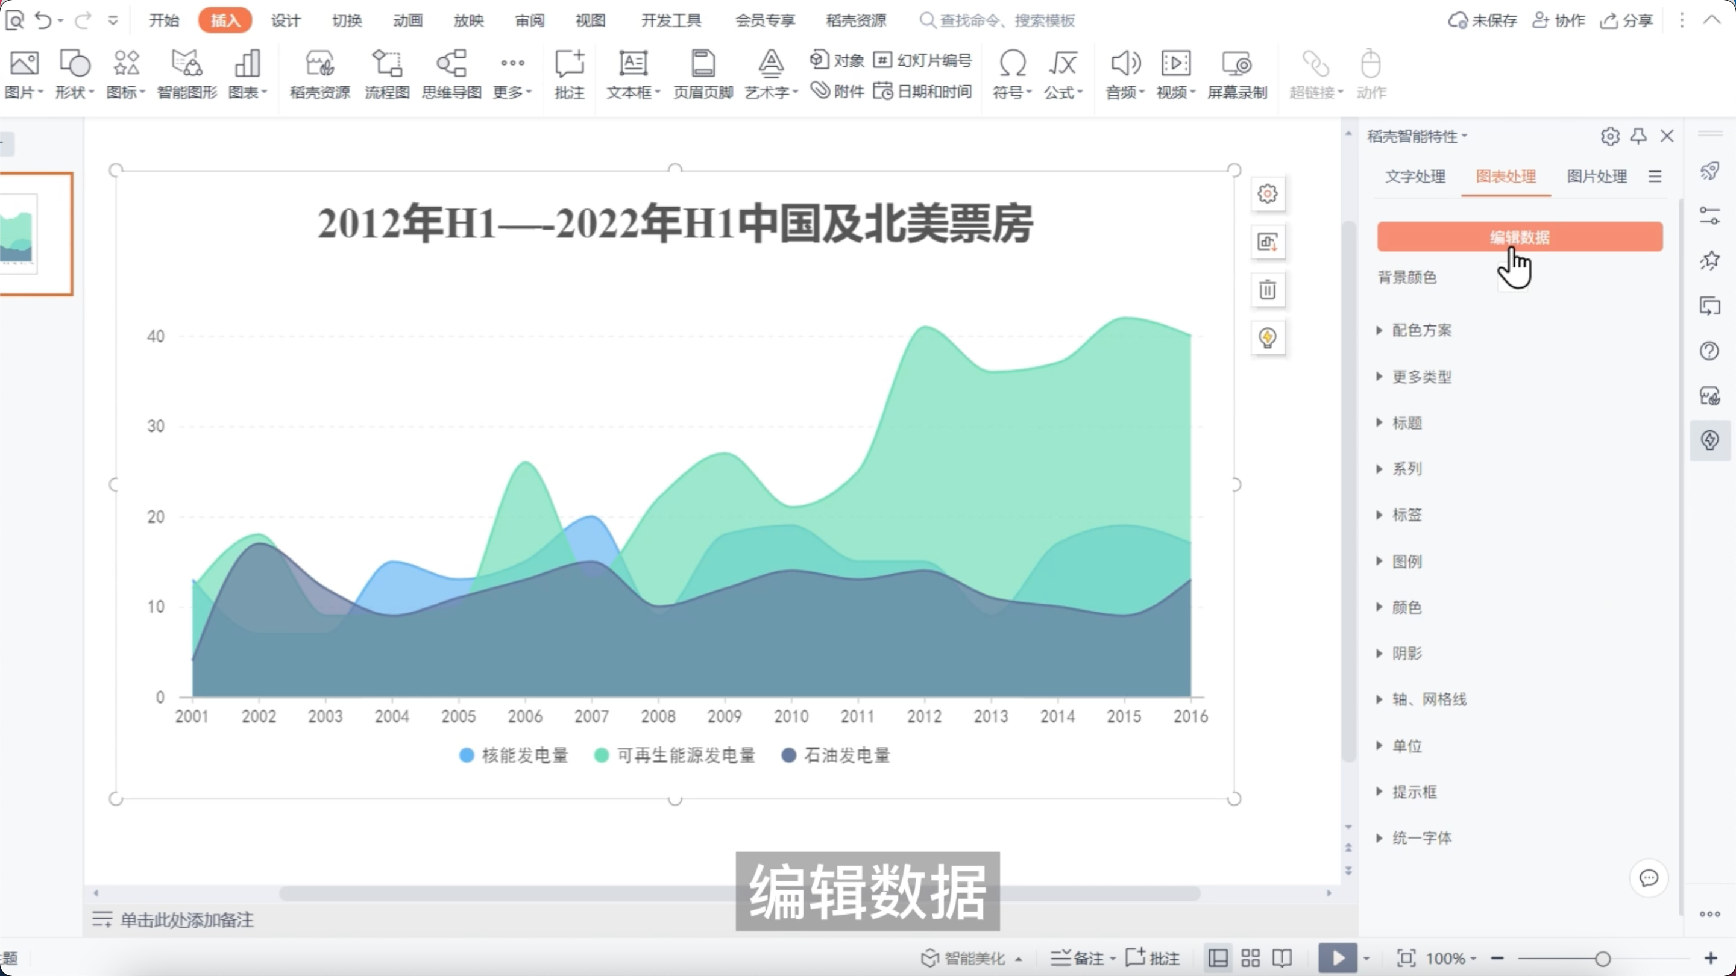Switch to the 文字处理 panel tab

pos(1415,177)
